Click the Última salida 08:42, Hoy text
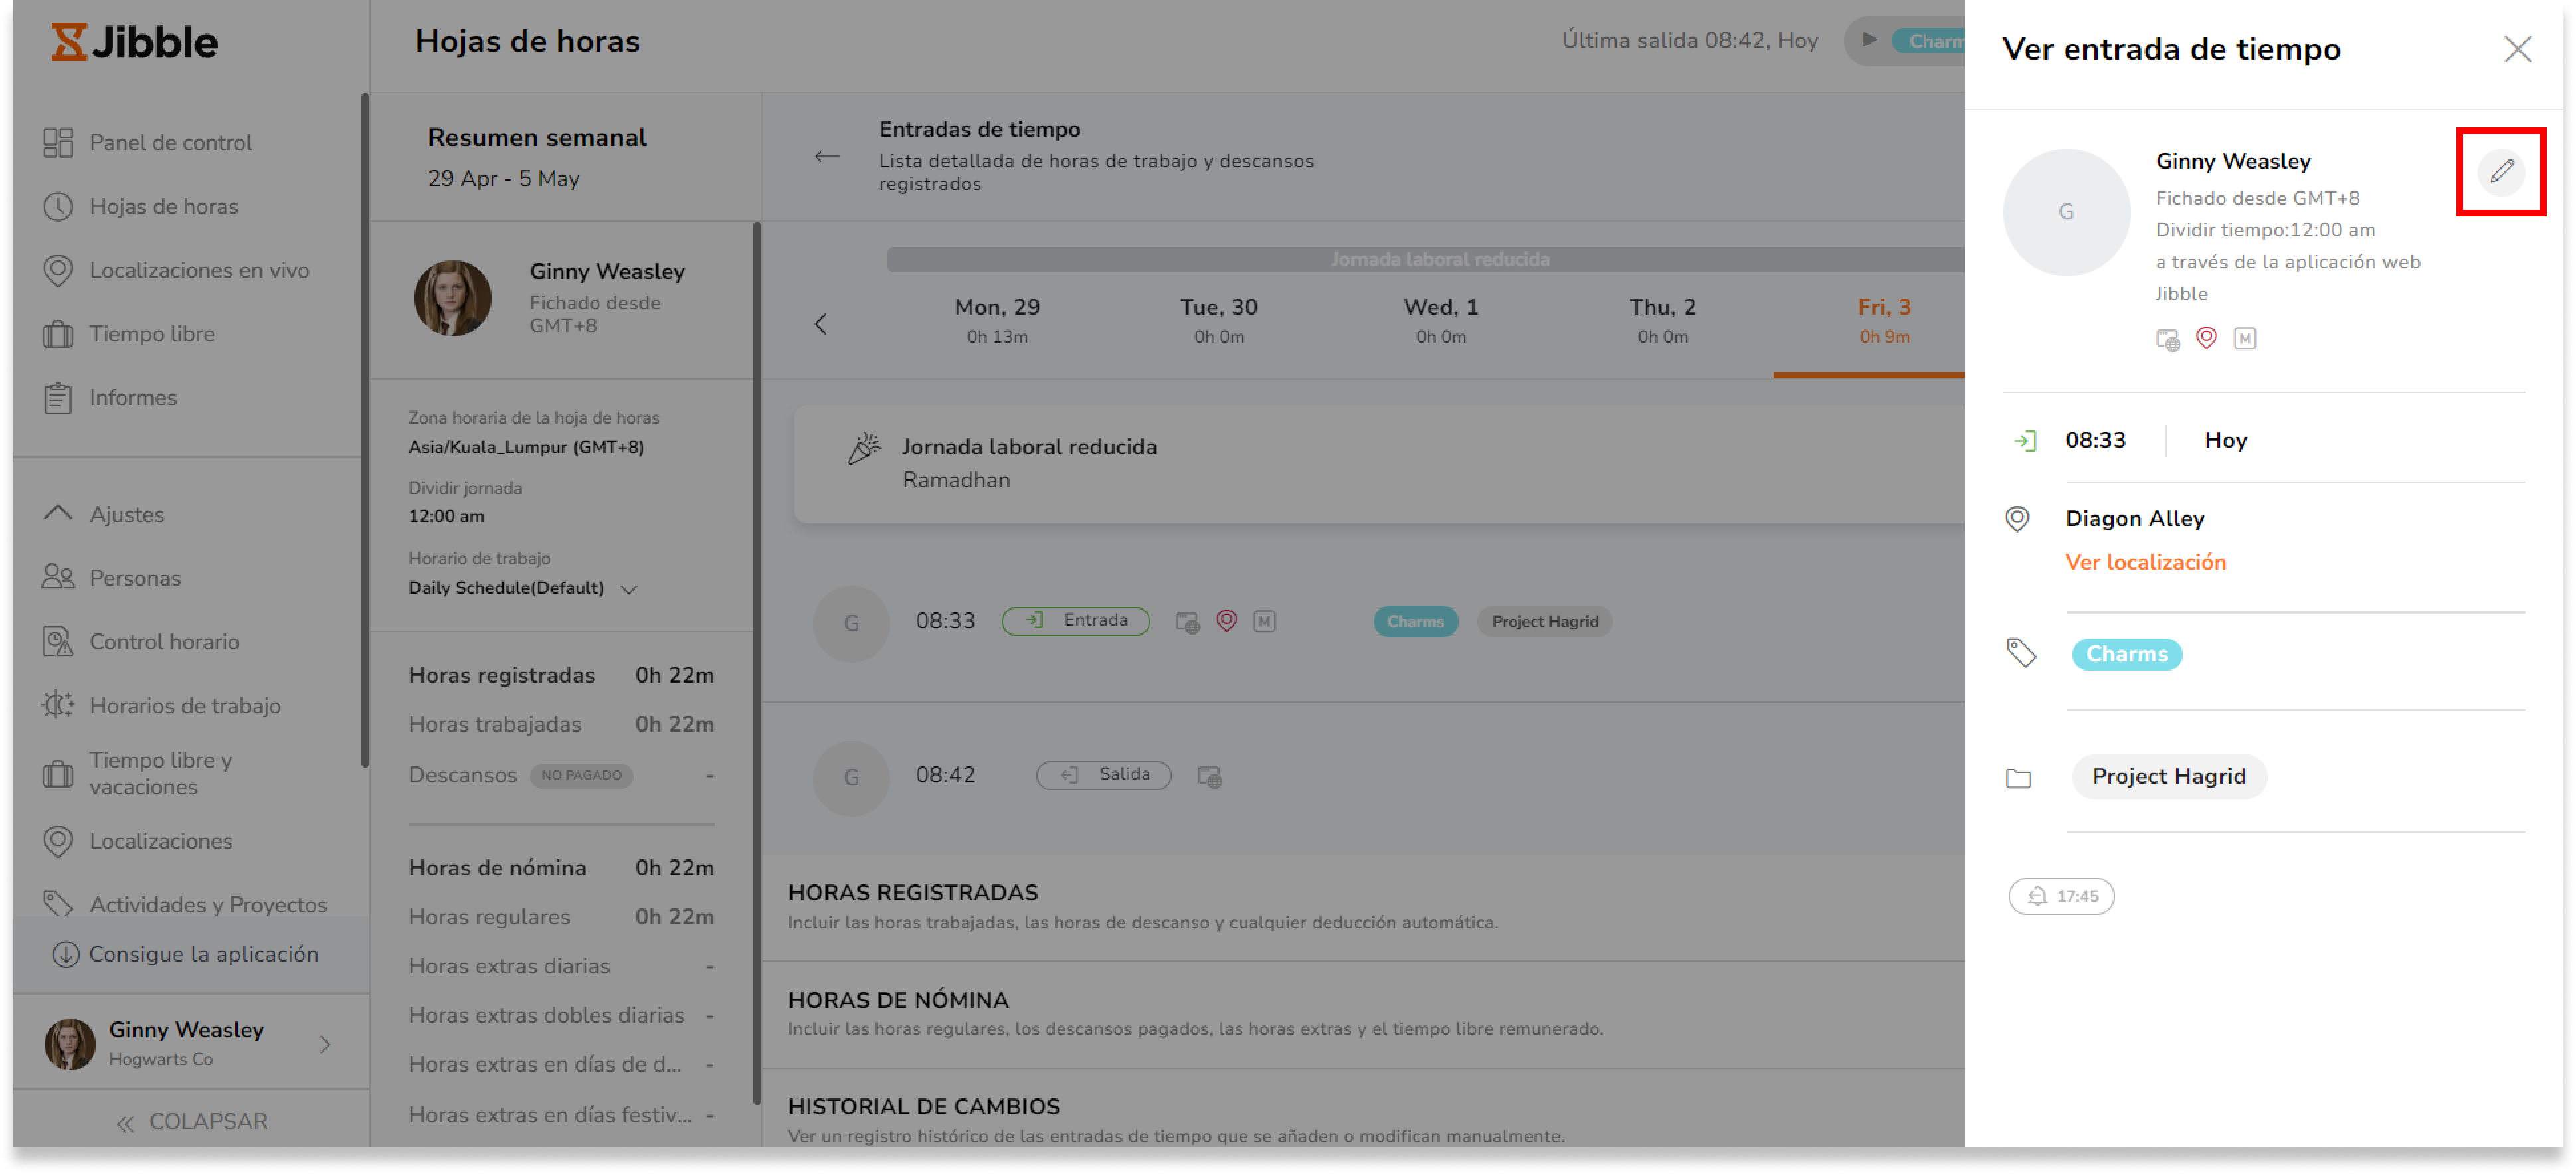Screen dimensions: 2576x1174 pyautogui.click(x=1689, y=40)
